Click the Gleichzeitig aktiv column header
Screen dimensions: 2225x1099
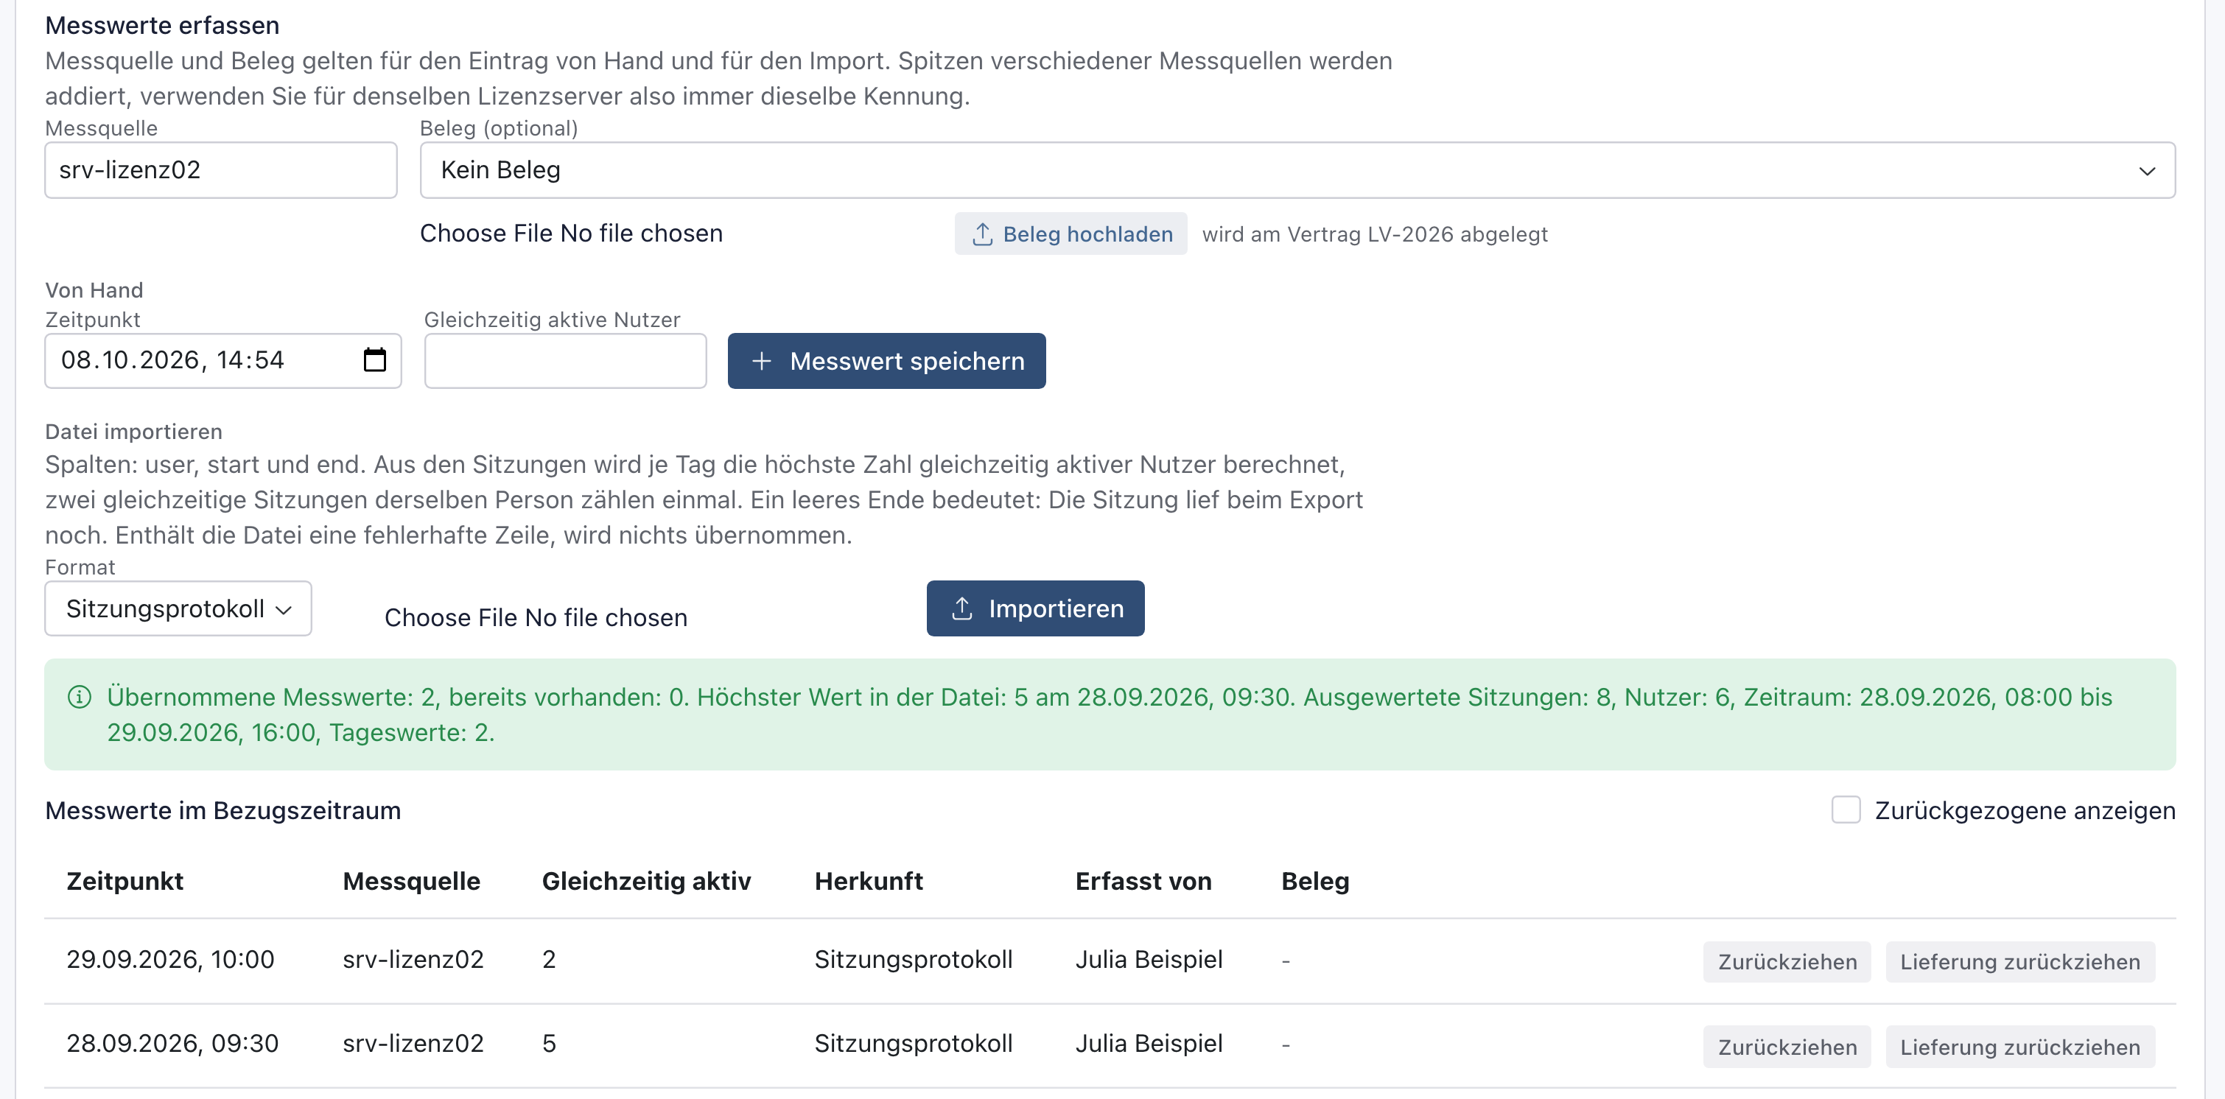[x=646, y=880]
